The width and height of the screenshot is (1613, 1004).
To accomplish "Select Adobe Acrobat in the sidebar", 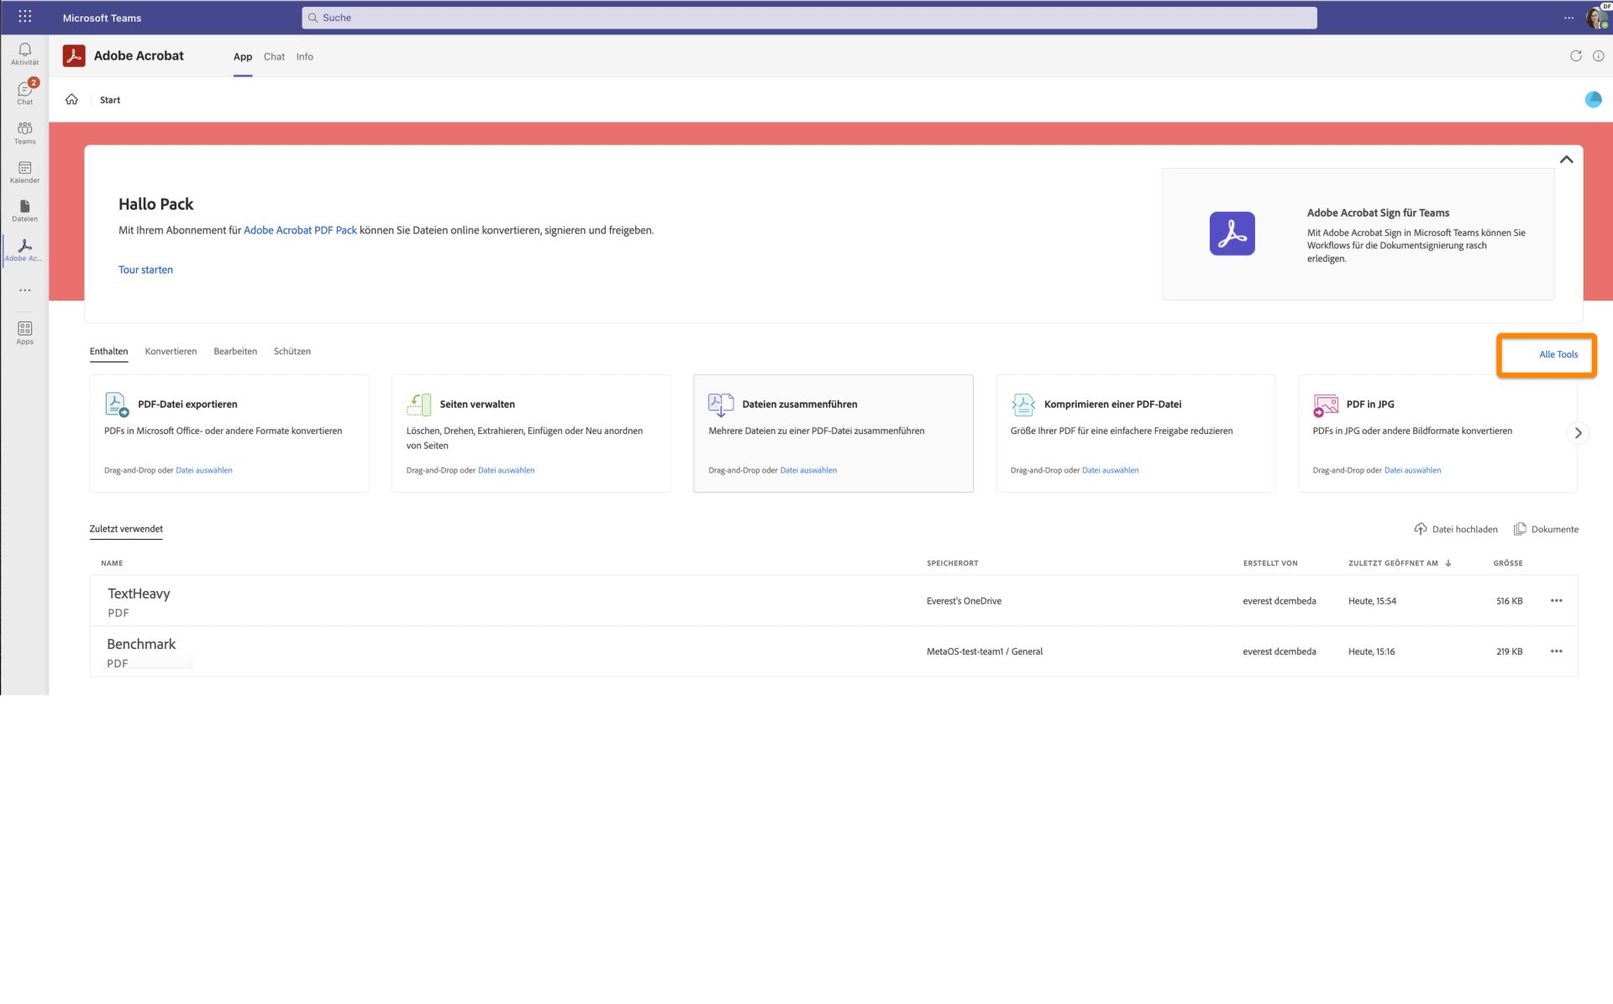I will click(24, 249).
